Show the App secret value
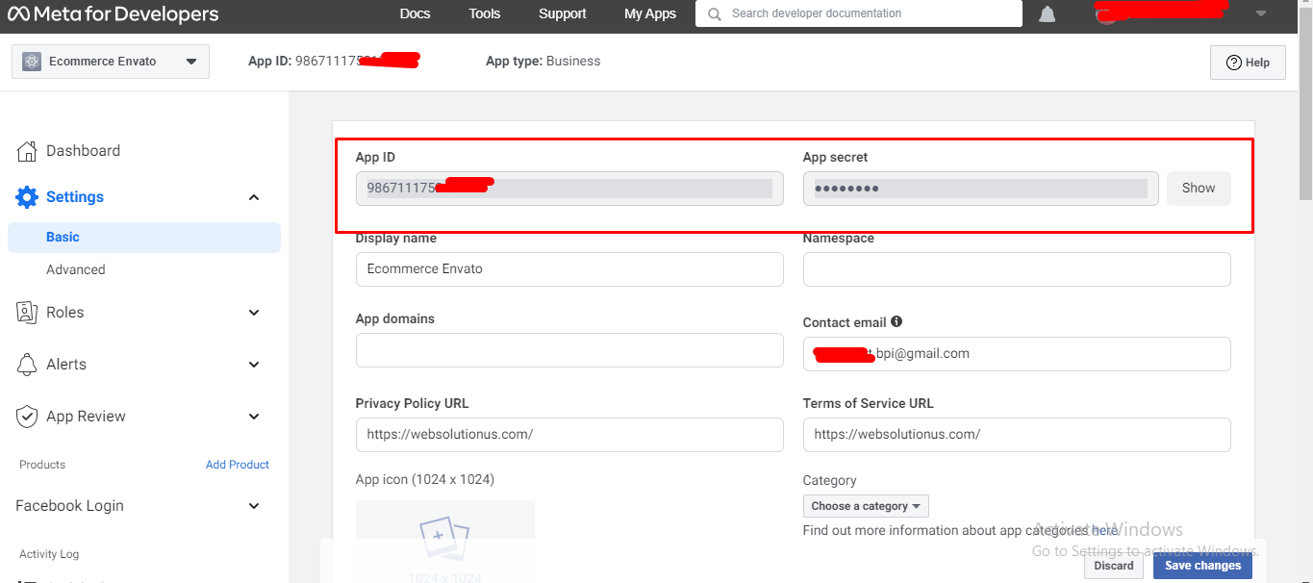 coord(1198,189)
